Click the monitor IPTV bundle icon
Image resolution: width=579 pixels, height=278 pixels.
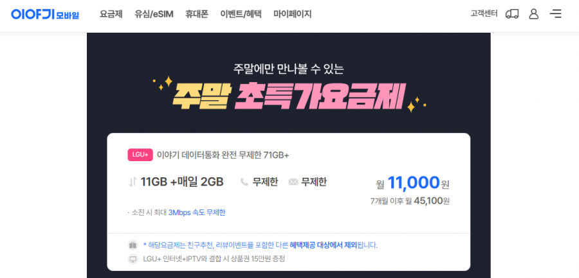pos(133,259)
